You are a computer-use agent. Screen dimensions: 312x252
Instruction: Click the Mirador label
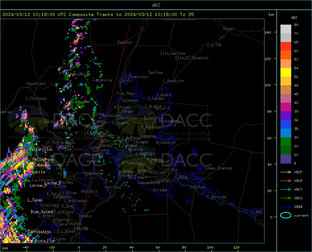tap(160, 190)
